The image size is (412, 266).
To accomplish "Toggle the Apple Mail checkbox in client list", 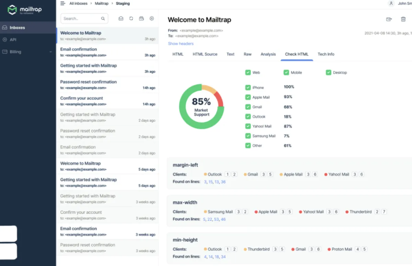I will (x=248, y=97).
